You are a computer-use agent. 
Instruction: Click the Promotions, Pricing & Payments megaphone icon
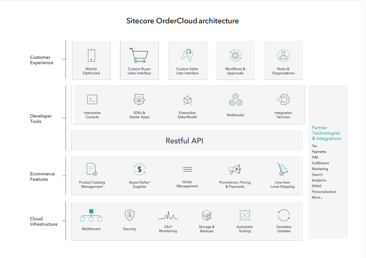[x=235, y=169]
